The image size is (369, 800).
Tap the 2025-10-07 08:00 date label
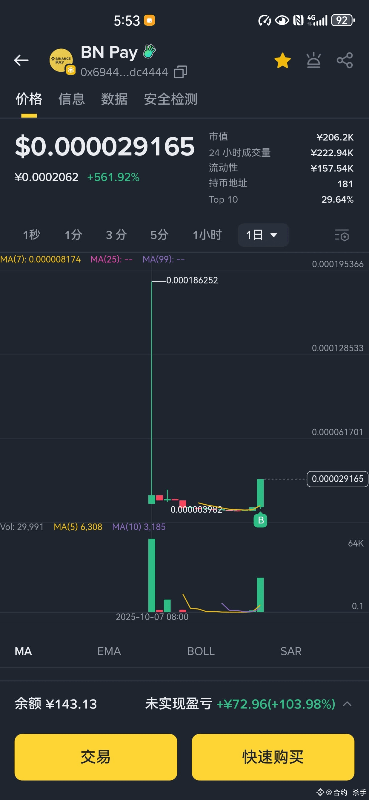(152, 617)
